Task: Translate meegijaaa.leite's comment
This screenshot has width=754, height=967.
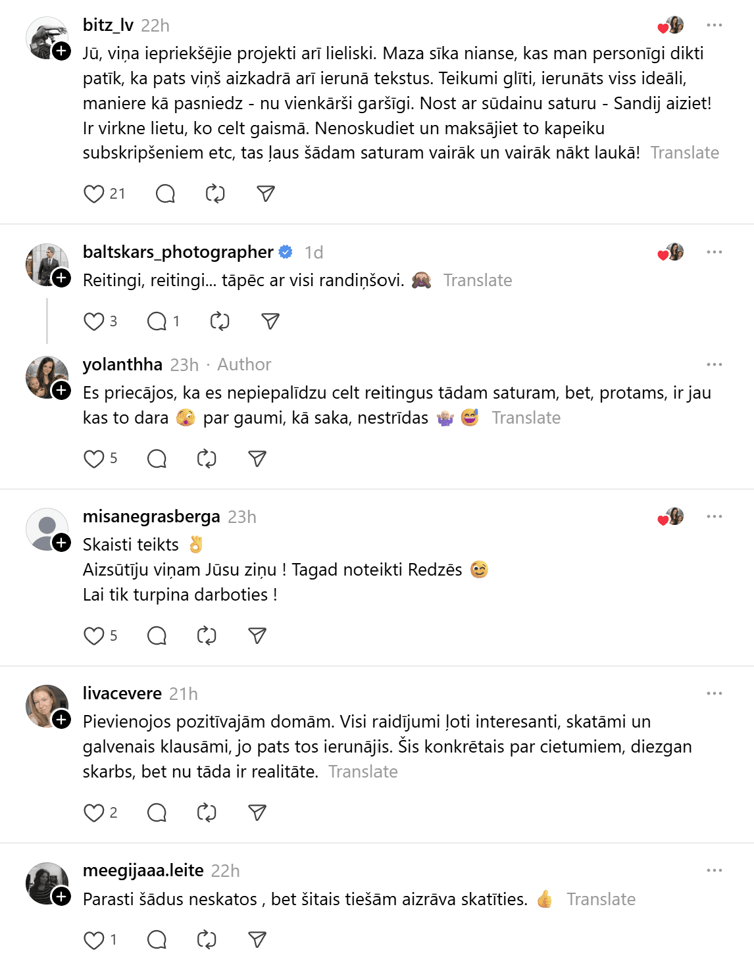Action: click(x=601, y=900)
